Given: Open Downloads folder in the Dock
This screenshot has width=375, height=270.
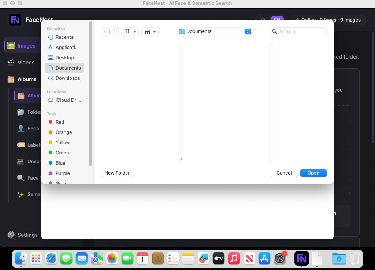Looking at the screenshot, I should [x=339, y=258].
